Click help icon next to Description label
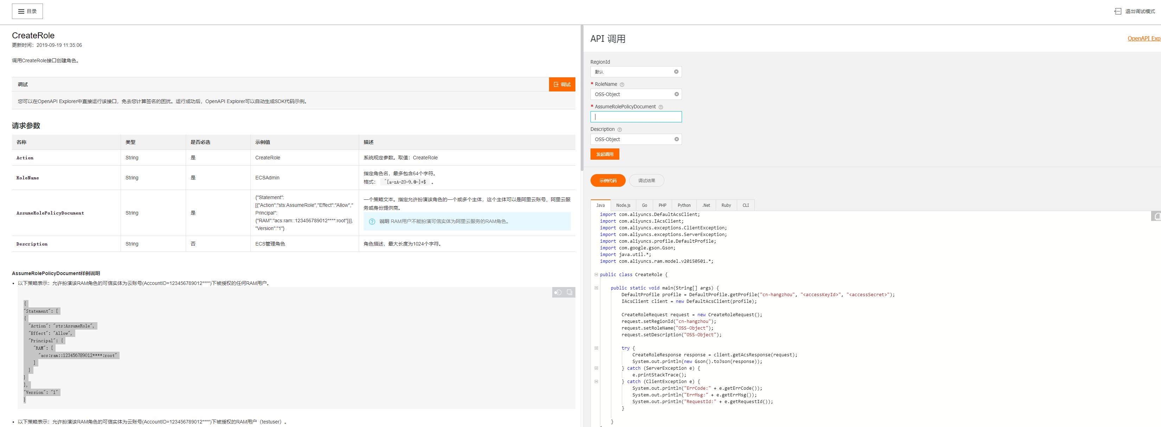1161x427 pixels. (x=619, y=129)
